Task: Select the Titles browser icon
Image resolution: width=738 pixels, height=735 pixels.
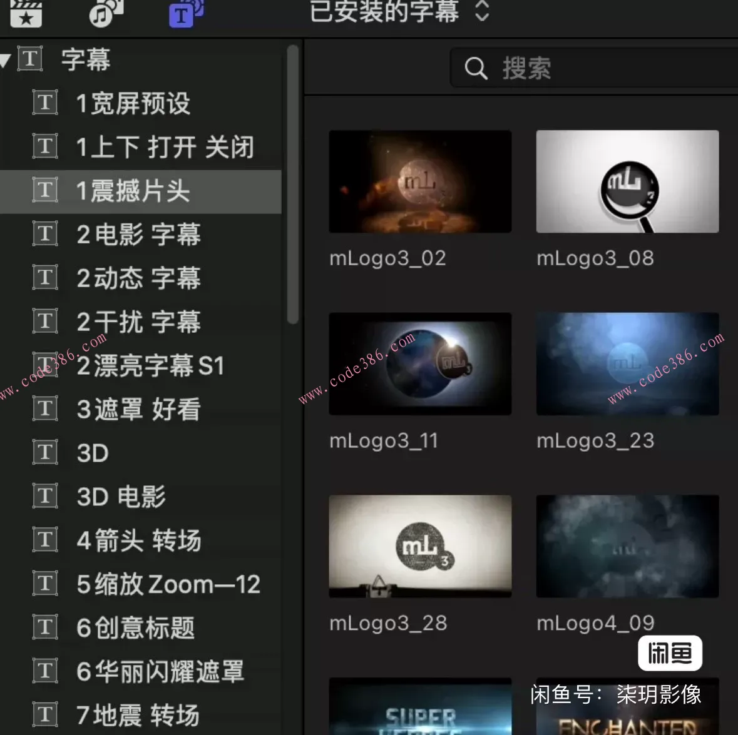Action: click(181, 14)
